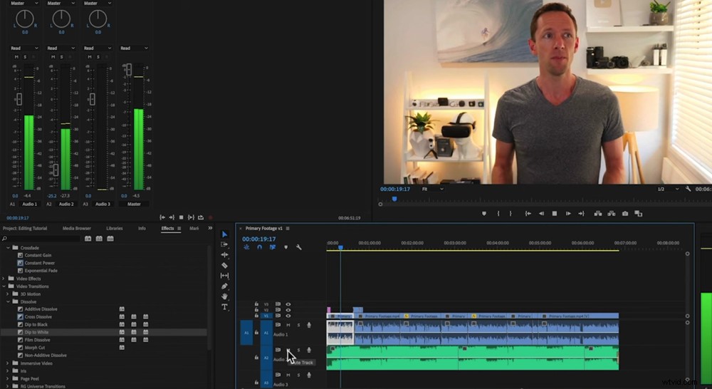Select the Selection tool arrow
This screenshot has height=389, width=712.
pyautogui.click(x=224, y=234)
